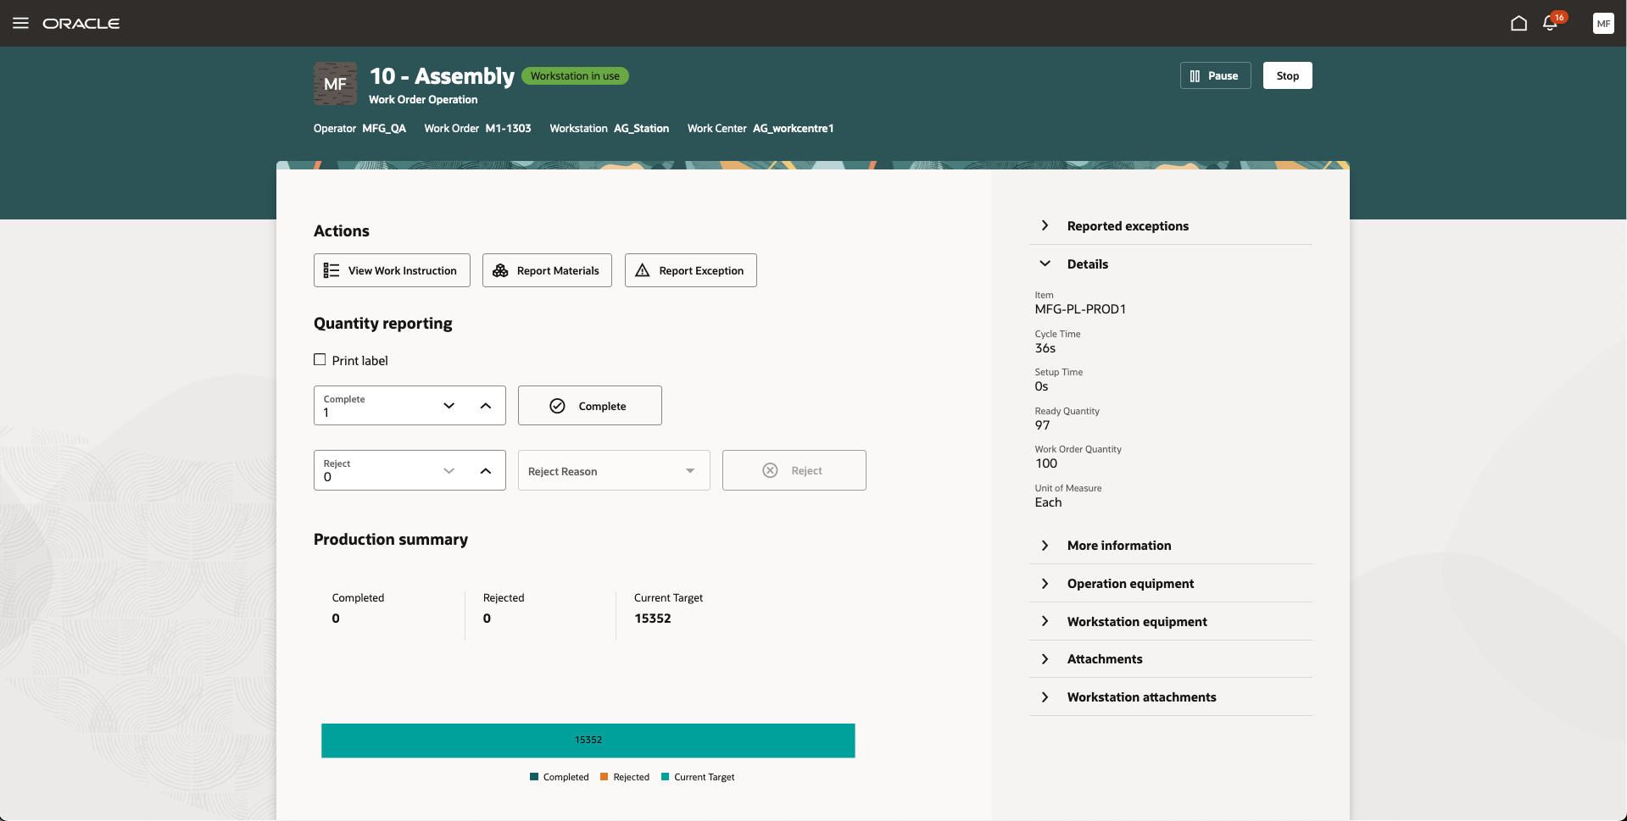
Task: Stop the work order operation
Action: (x=1287, y=75)
